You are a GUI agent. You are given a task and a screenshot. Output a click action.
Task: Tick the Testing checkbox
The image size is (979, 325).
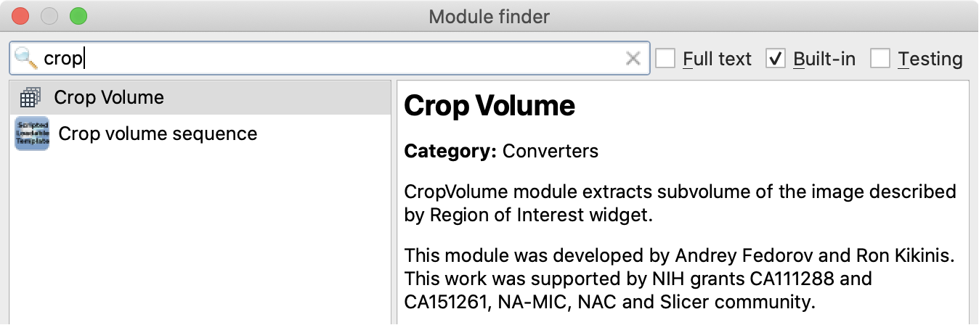tap(880, 59)
